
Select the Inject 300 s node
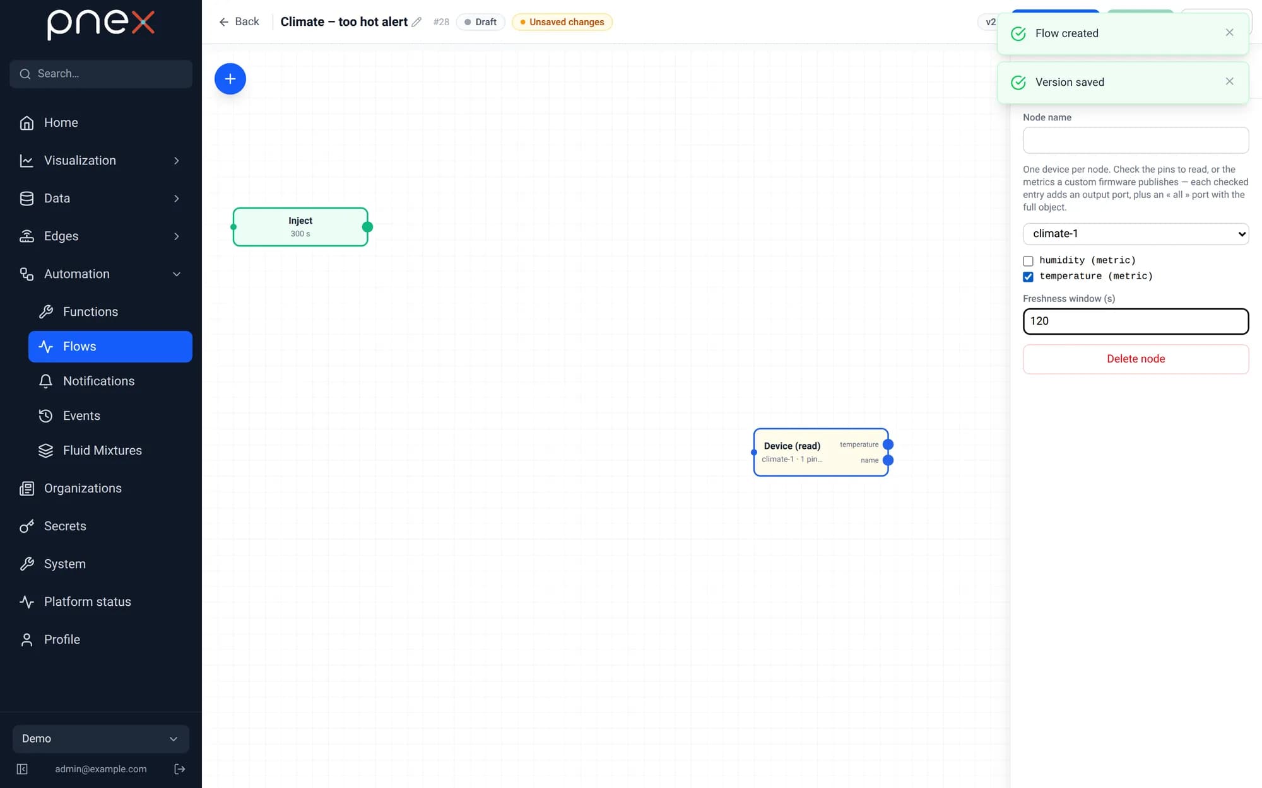pos(300,227)
